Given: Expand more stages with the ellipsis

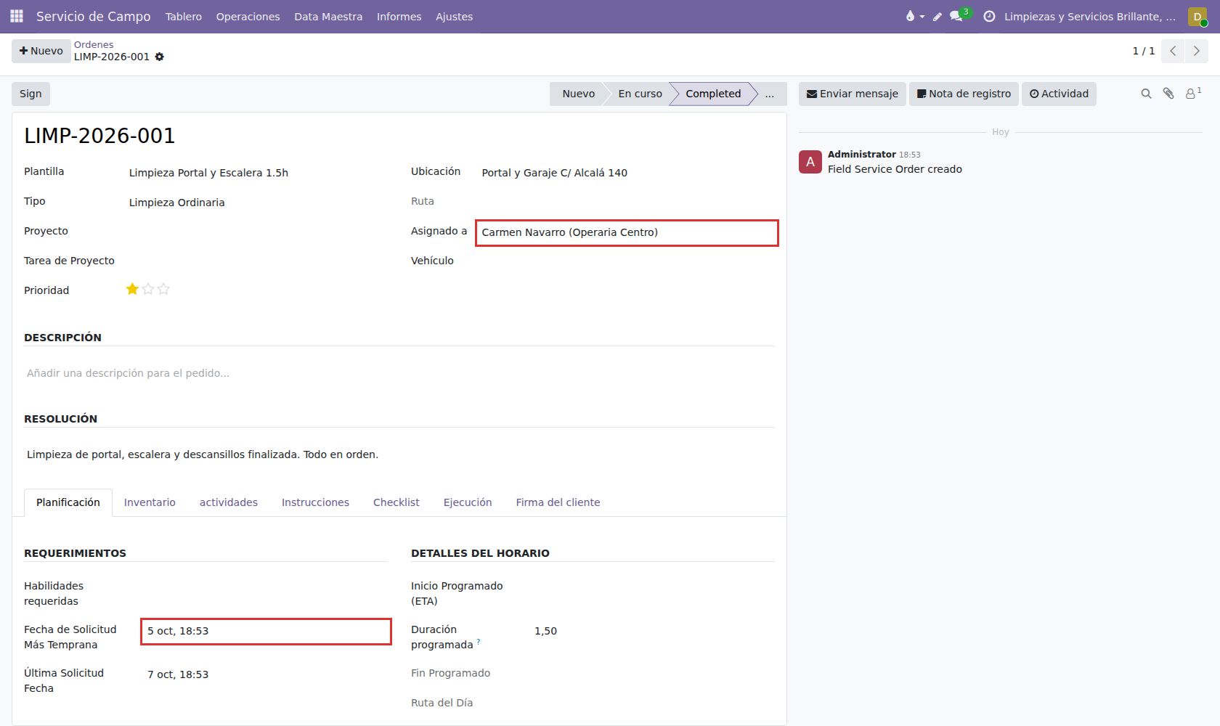Looking at the screenshot, I should pyautogui.click(x=770, y=94).
